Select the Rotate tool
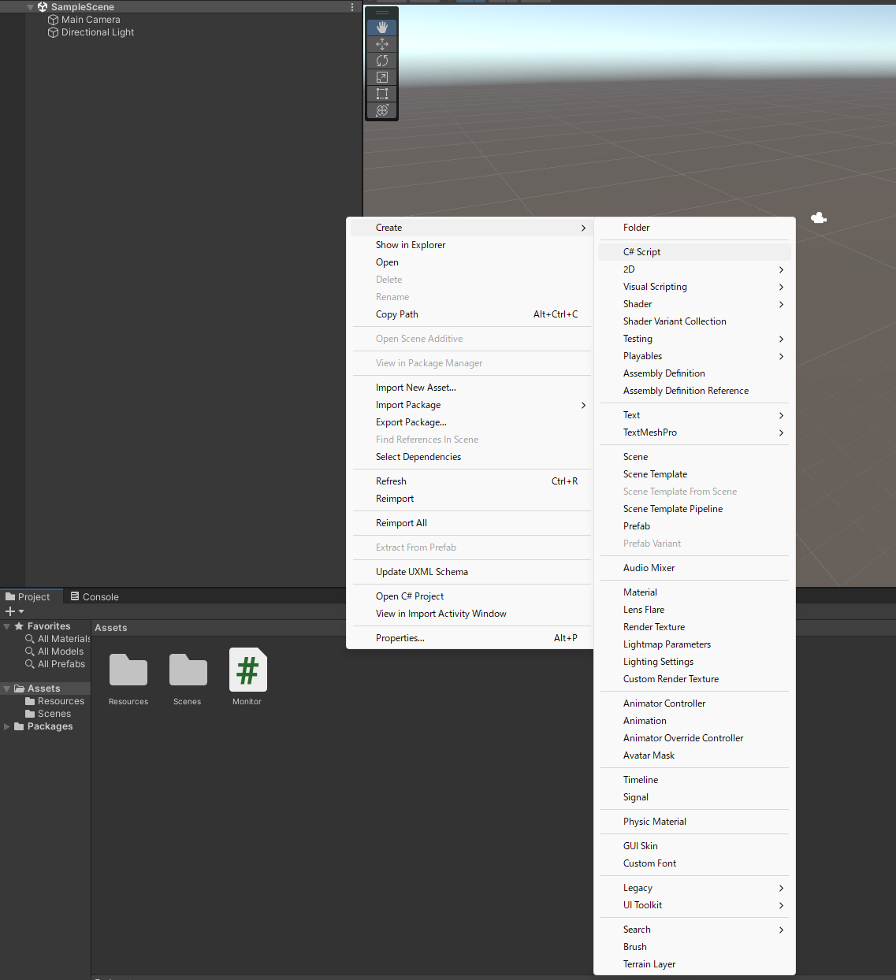 click(382, 61)
